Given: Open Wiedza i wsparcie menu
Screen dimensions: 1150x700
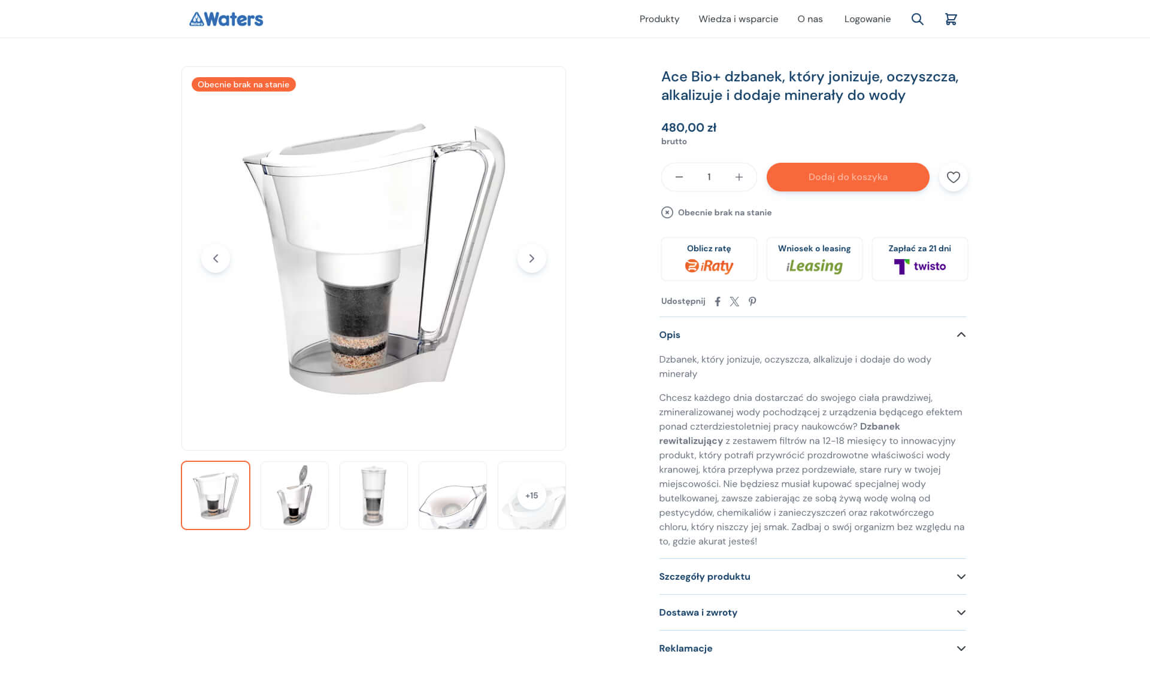Looking at the screenshot, I should [738, 19].
